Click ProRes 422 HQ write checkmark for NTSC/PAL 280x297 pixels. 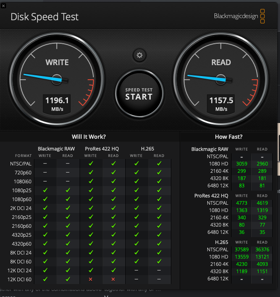pos(91,163)
